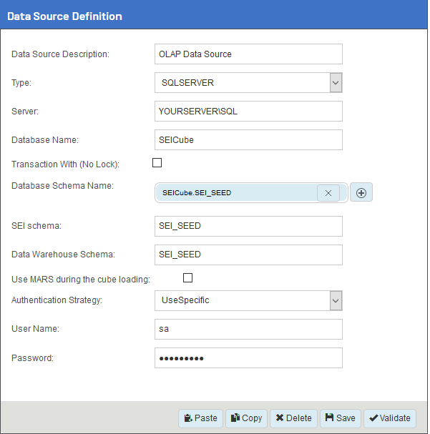Open the Type dropdown showing SQLSERVER
The image size is (430, 434).
tap(336, 83)
